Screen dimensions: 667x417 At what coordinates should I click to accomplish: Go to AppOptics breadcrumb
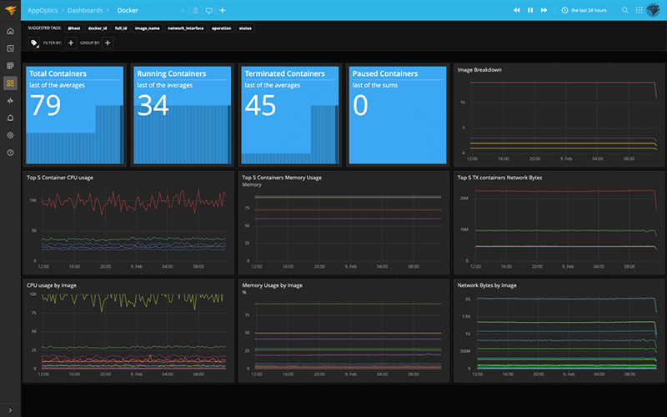(x=43, y=10)
